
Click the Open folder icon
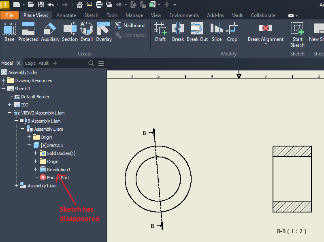click(31, 4)
